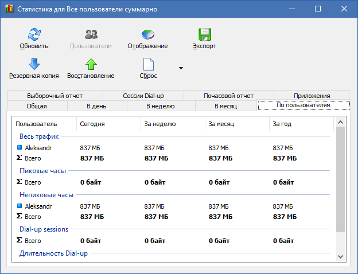Open Отображение display settings icon
358x274 pixels.
[147, 34]
